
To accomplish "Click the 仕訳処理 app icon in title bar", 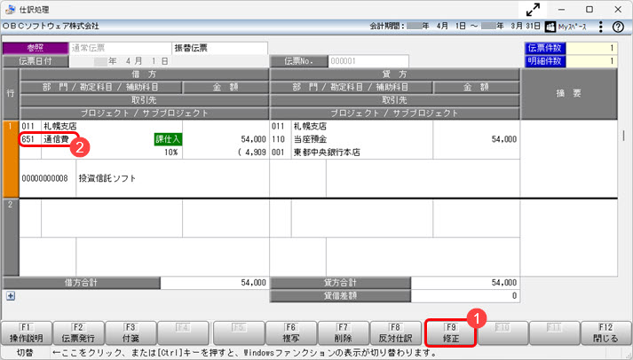I will 10,9.
